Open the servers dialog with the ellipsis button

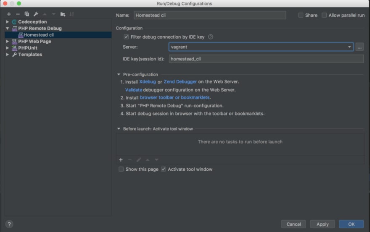(x=359, y=47)
